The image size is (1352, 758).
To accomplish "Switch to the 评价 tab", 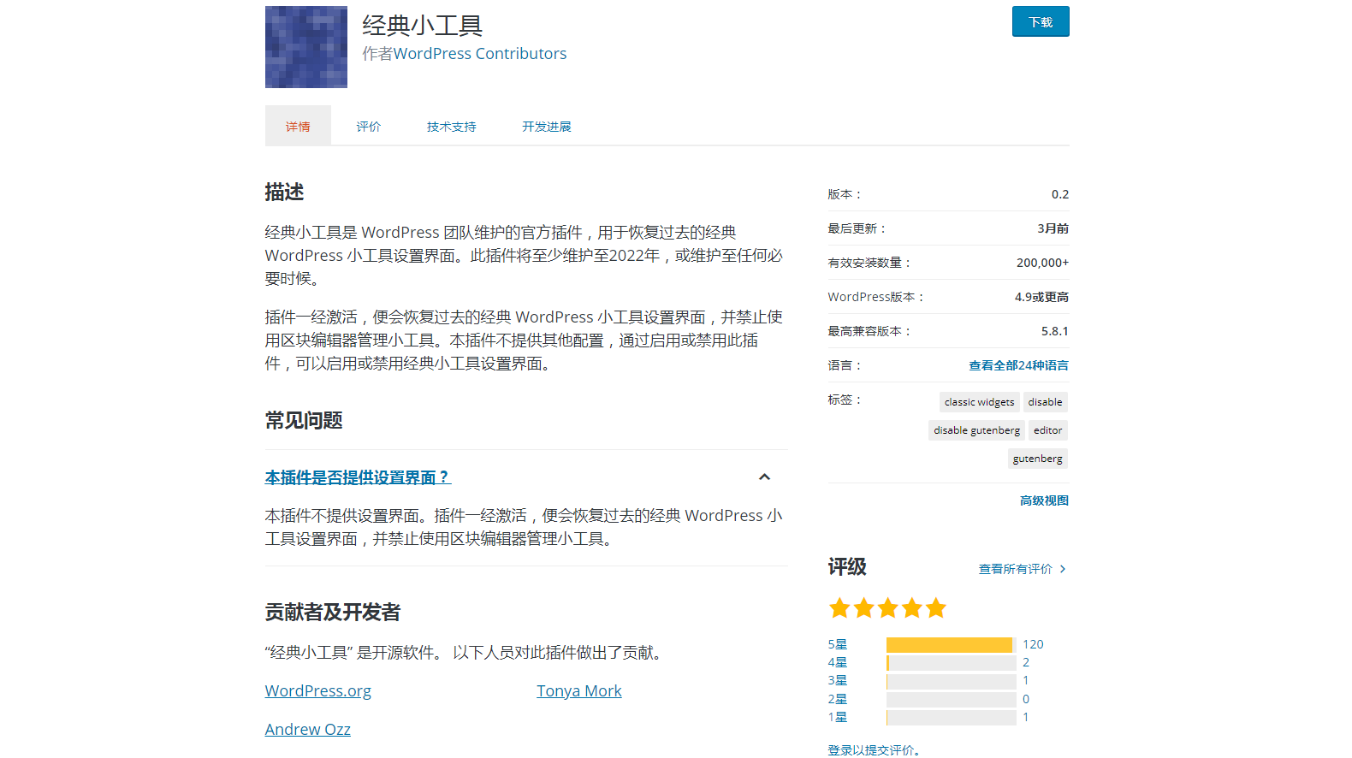I will tap(369, 127).
